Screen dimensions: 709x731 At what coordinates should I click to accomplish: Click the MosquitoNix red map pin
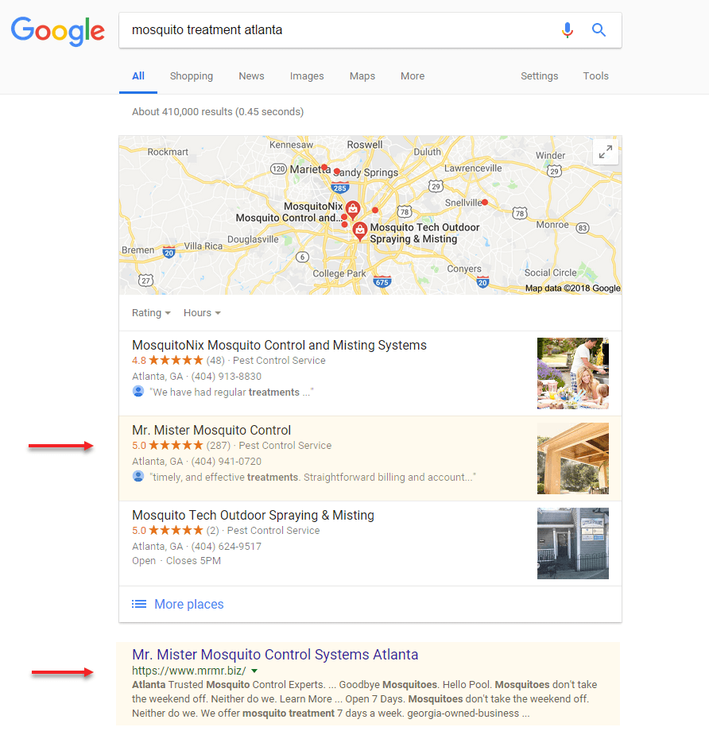click(353, 210)
